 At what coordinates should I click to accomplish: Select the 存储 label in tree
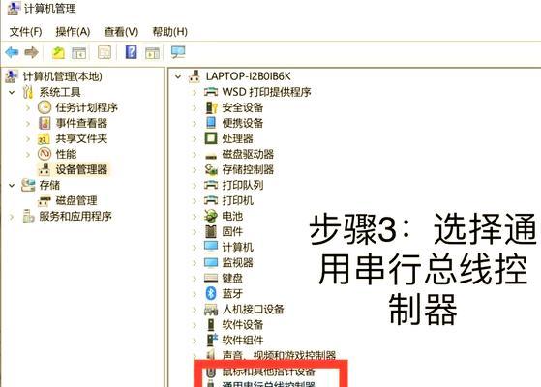pos(49,185)
